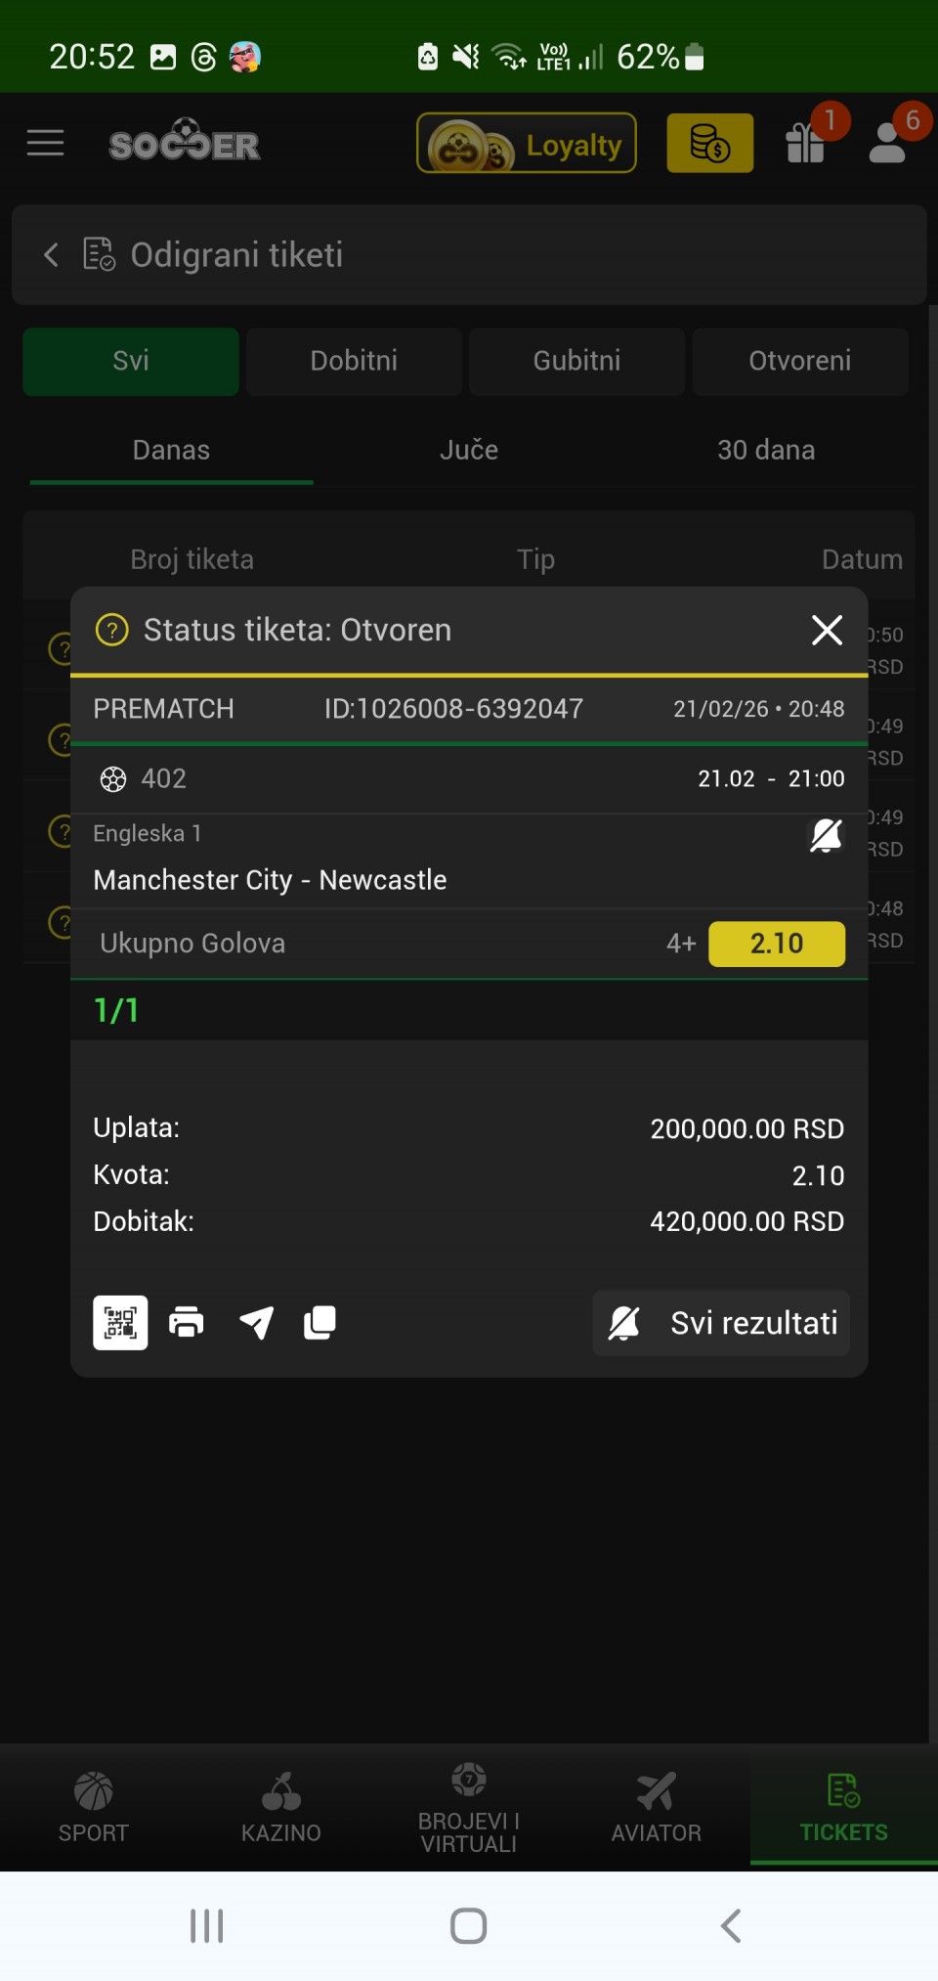Open the hamburger menu

[x=45, y=143]
